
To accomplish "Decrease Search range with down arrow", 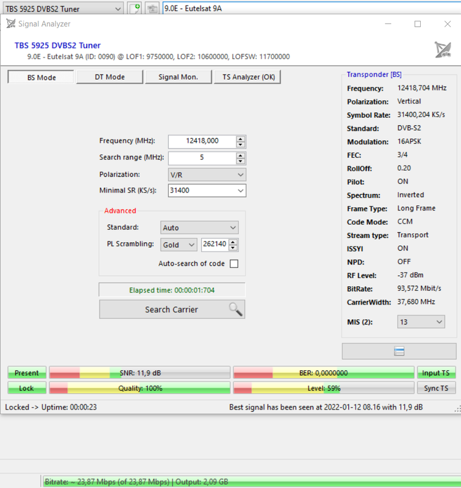I will coord(240,161).
